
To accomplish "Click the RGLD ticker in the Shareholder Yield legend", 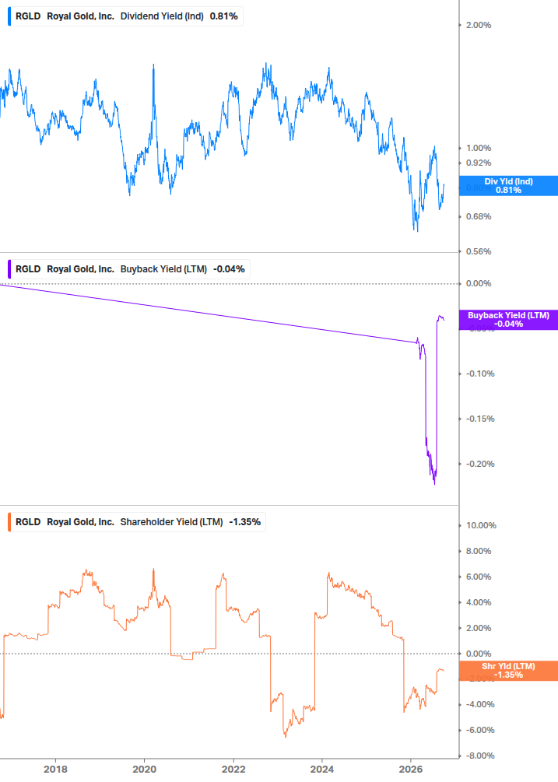I will point(28,522).
